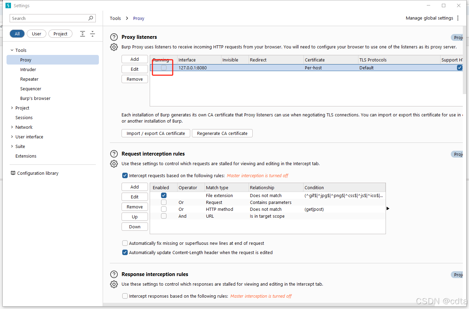Screen dimensions: 469x309
Task: Click the breadcrumb chevron after Tools
Action: 127,18
